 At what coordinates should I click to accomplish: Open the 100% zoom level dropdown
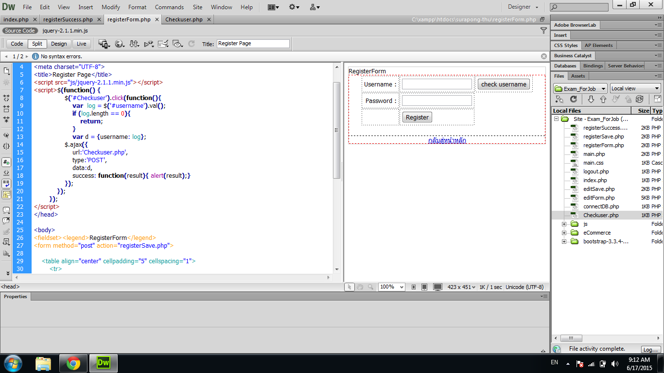[x=392, y=287]
